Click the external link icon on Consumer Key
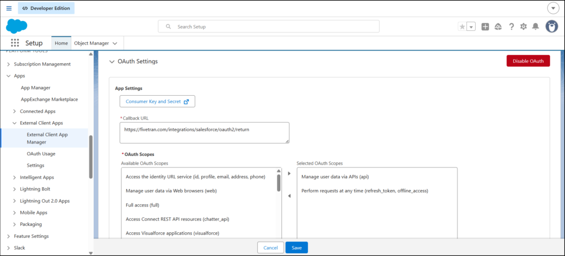This screenshot has height=256, width=565. tap(186, 102)
